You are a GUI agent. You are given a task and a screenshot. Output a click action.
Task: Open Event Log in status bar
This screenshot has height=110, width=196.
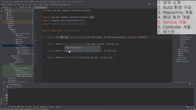190,107
